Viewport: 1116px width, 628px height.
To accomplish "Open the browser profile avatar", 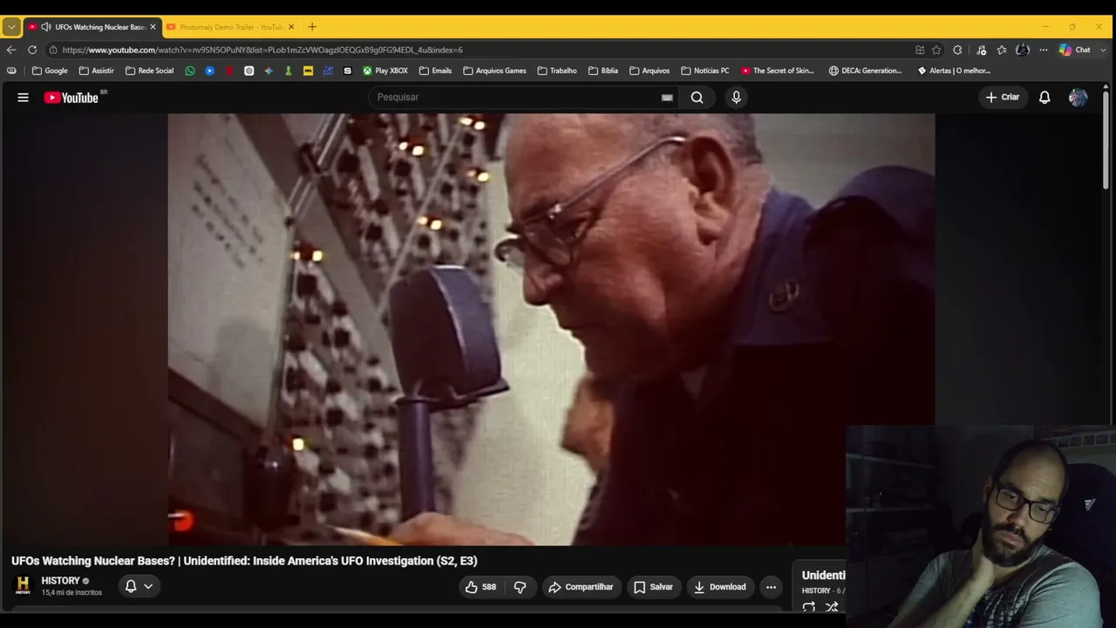I will 1023,50.
